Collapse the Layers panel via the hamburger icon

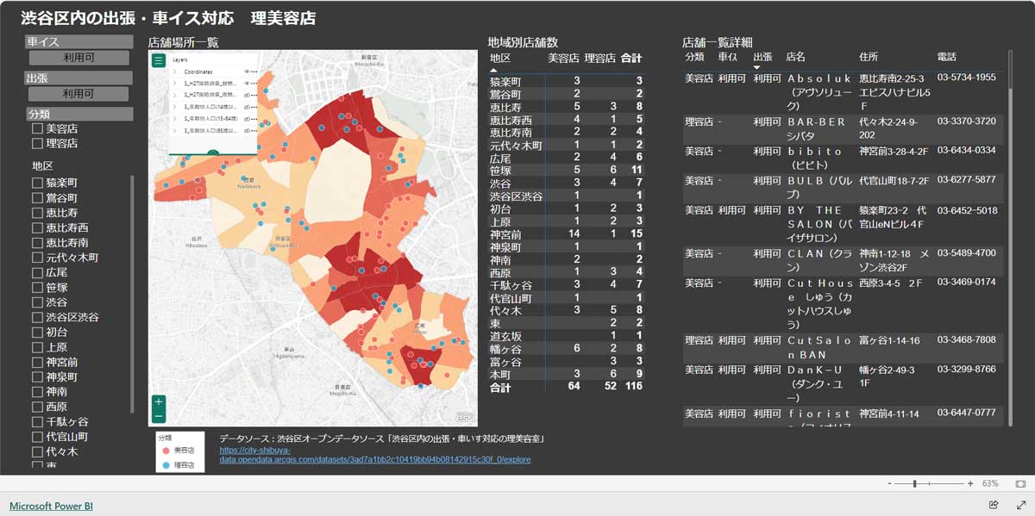coord(159,60)
